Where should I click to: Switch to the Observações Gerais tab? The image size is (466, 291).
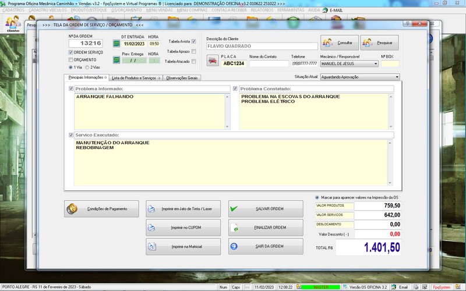(x=182, y=78)
